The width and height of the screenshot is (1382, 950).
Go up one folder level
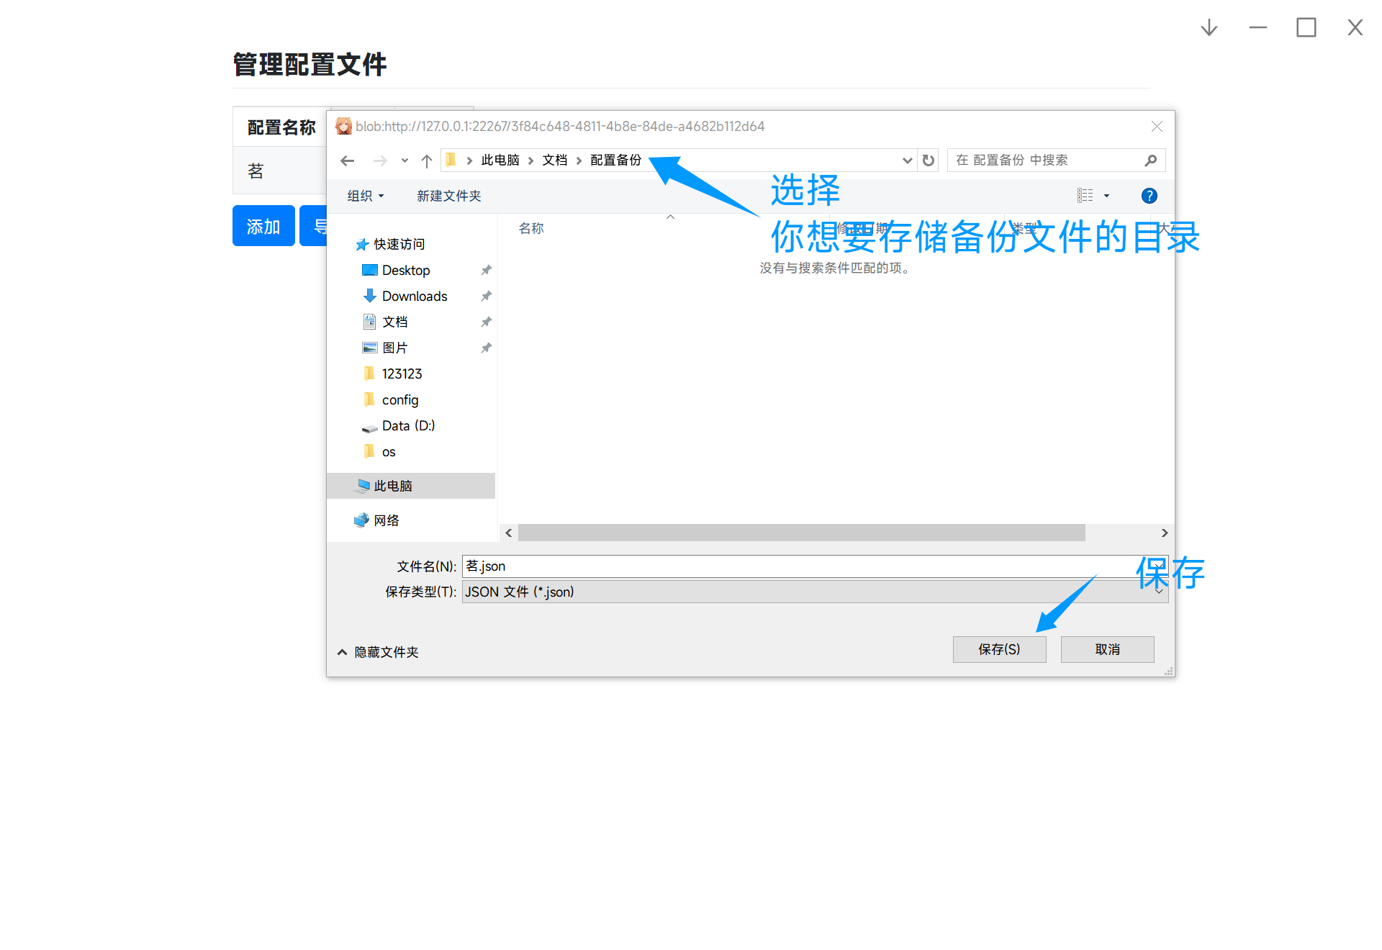(x=426, y=160)
